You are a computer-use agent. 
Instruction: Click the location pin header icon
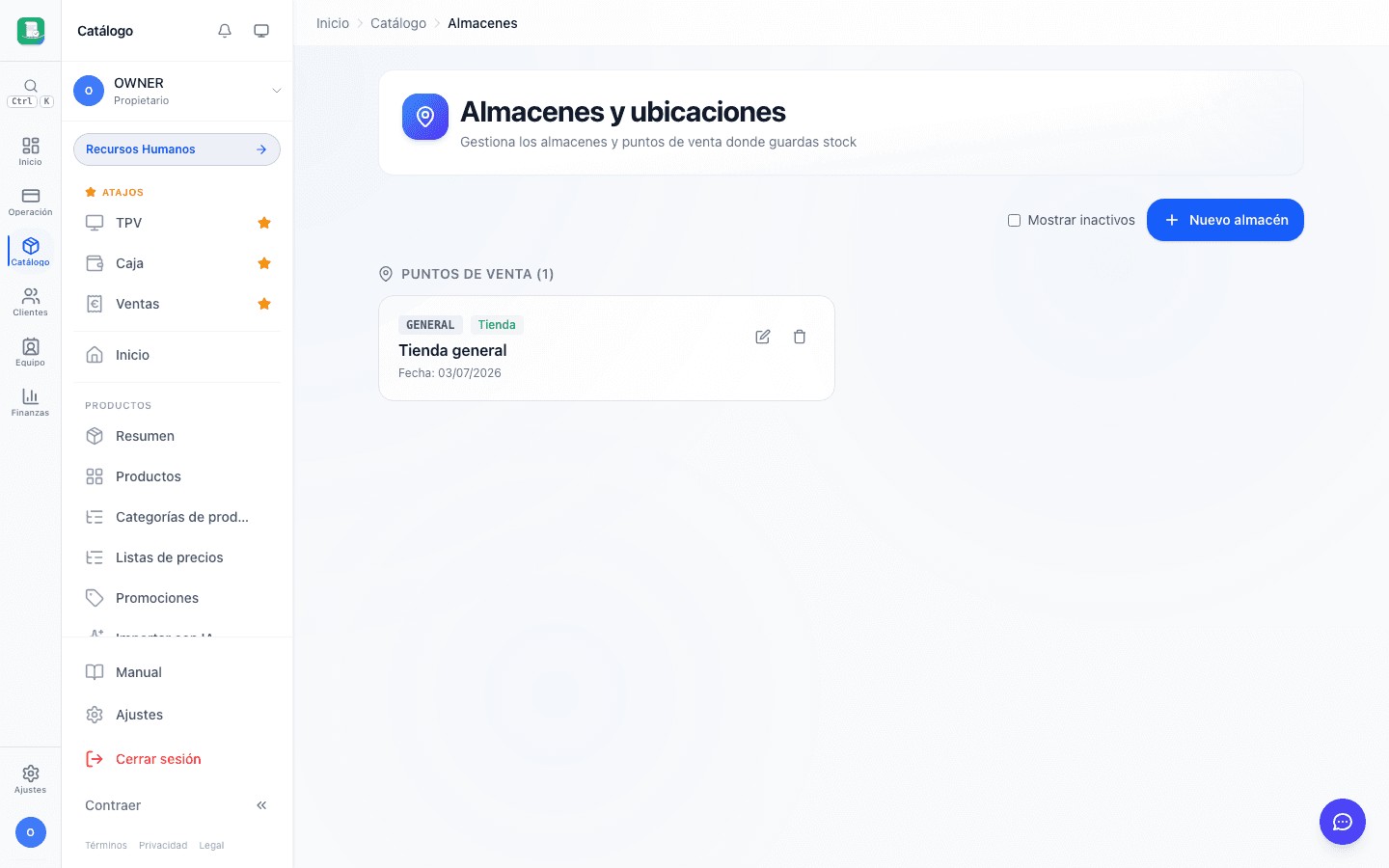tap(425, 117)
